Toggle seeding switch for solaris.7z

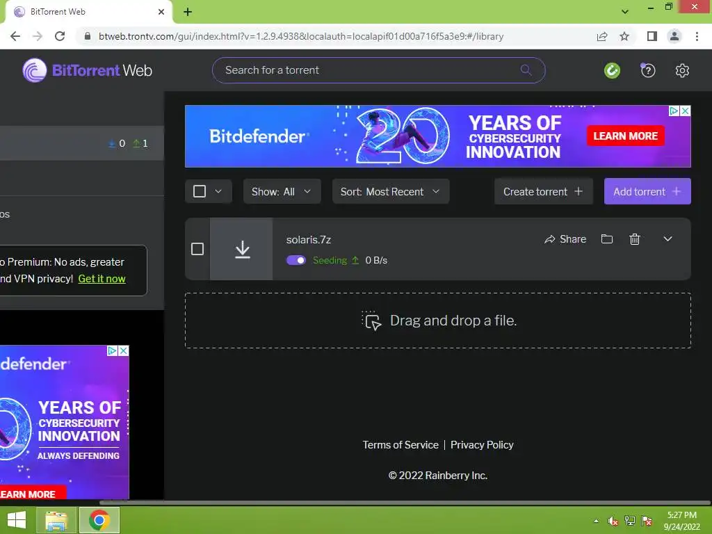pos(296,260)
